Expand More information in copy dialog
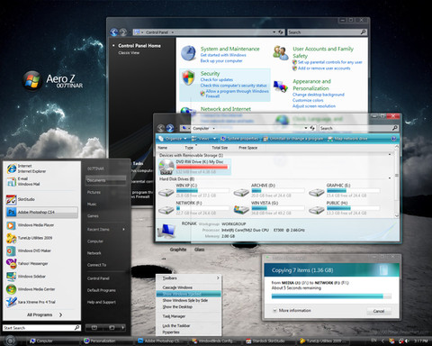Screen dimensions: 432x346 pyautogui.click(x=292, y=310)
